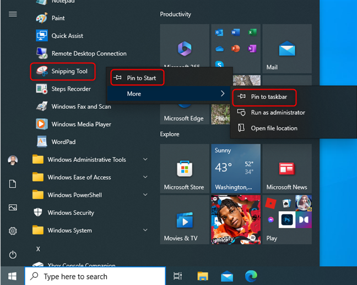Open the Mail tile

[x=286, y=50]
